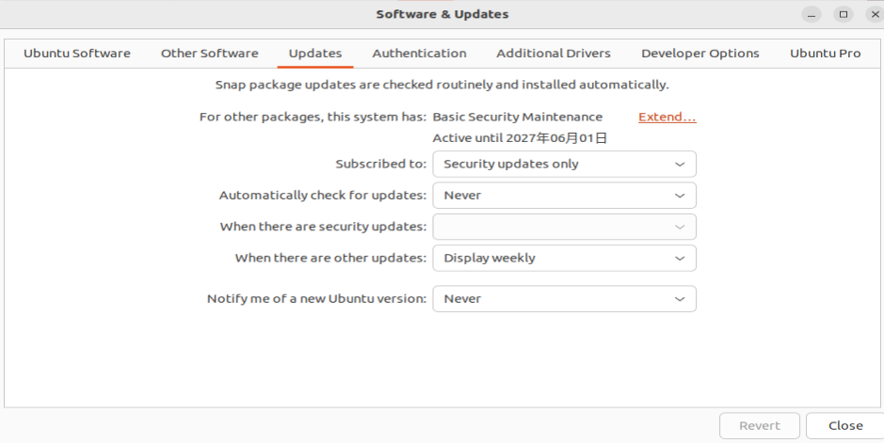Switch to Developer Options tab
This screenshot has width=884, height=443.
[699, 54]
